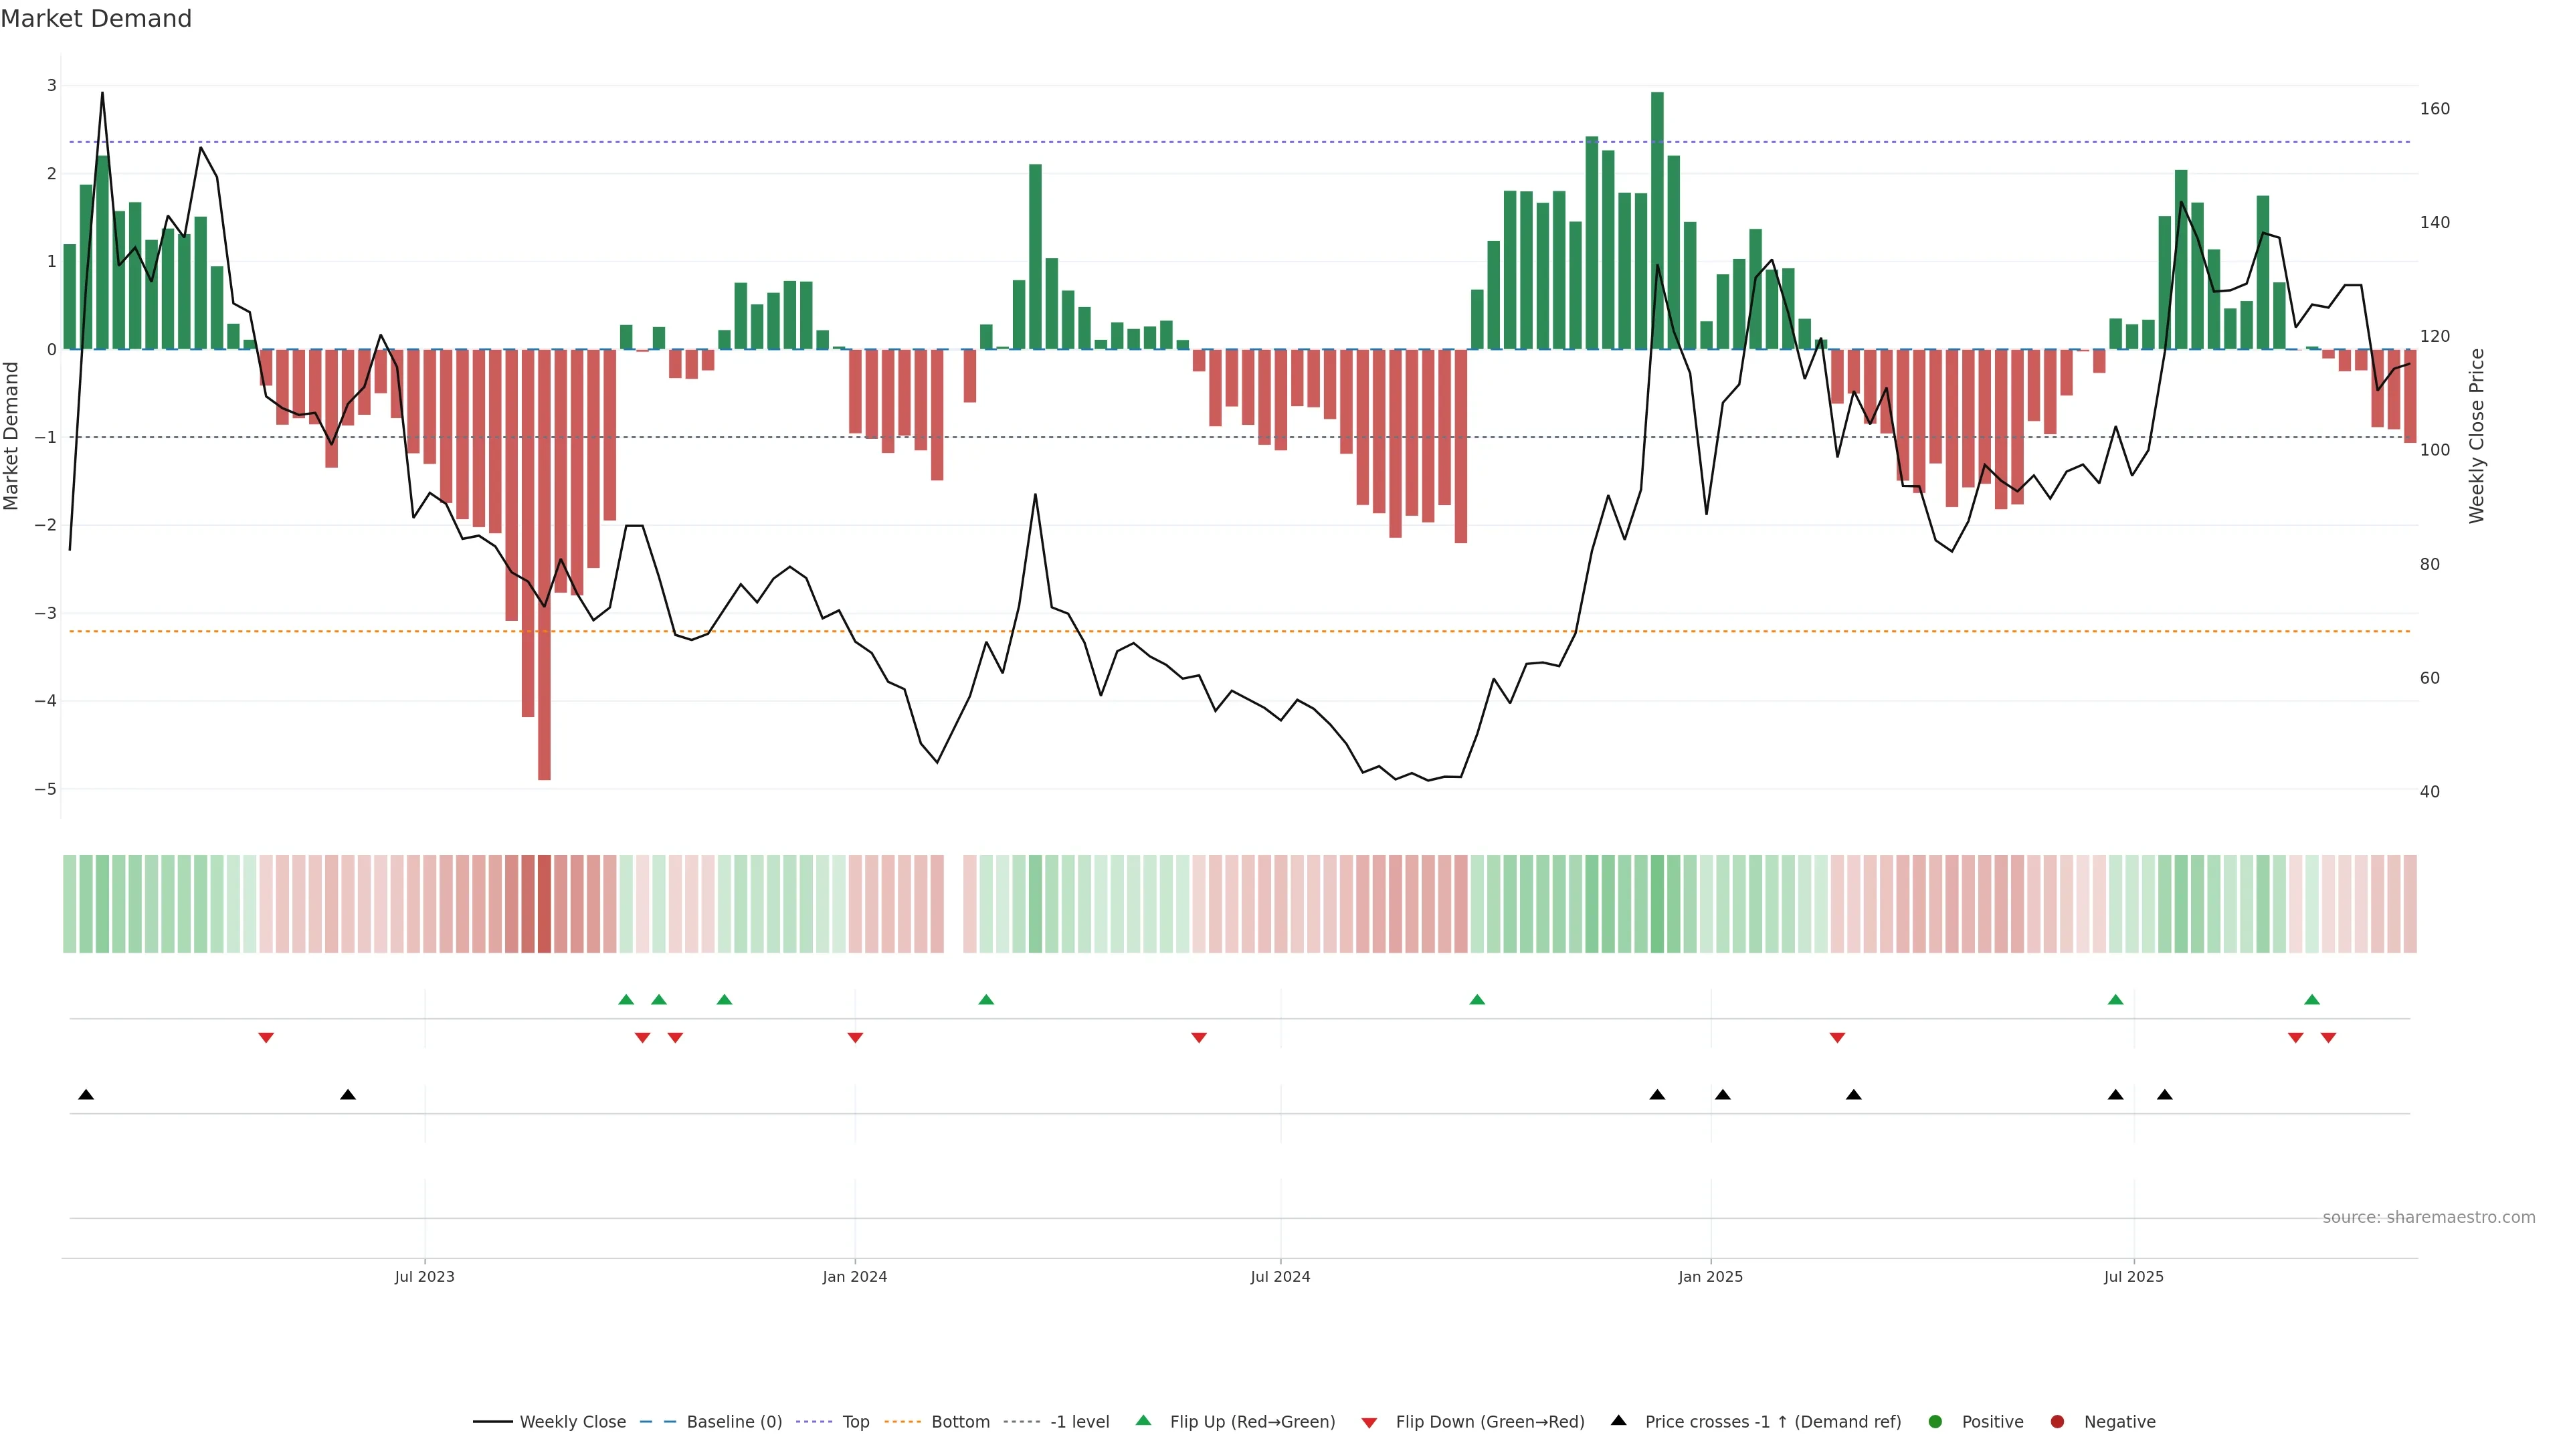Click the Market Demand chart title

tap(97, 19)
